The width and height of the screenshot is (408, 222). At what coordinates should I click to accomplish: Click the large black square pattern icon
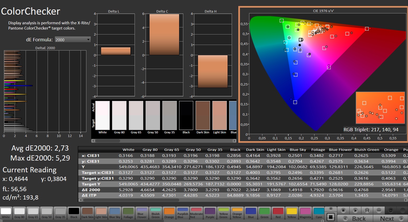(331, 217)
